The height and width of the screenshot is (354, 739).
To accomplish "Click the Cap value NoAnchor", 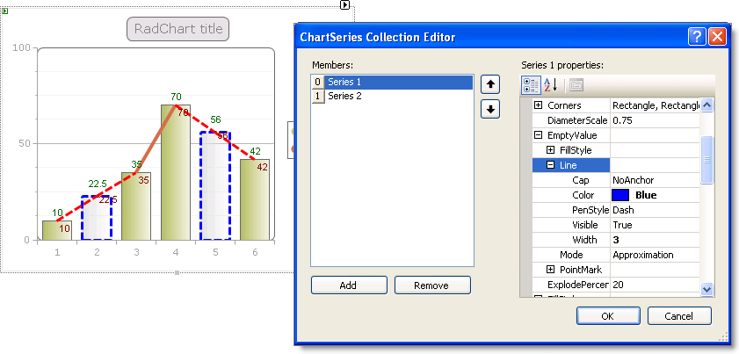I will click(x=655, y=180).
